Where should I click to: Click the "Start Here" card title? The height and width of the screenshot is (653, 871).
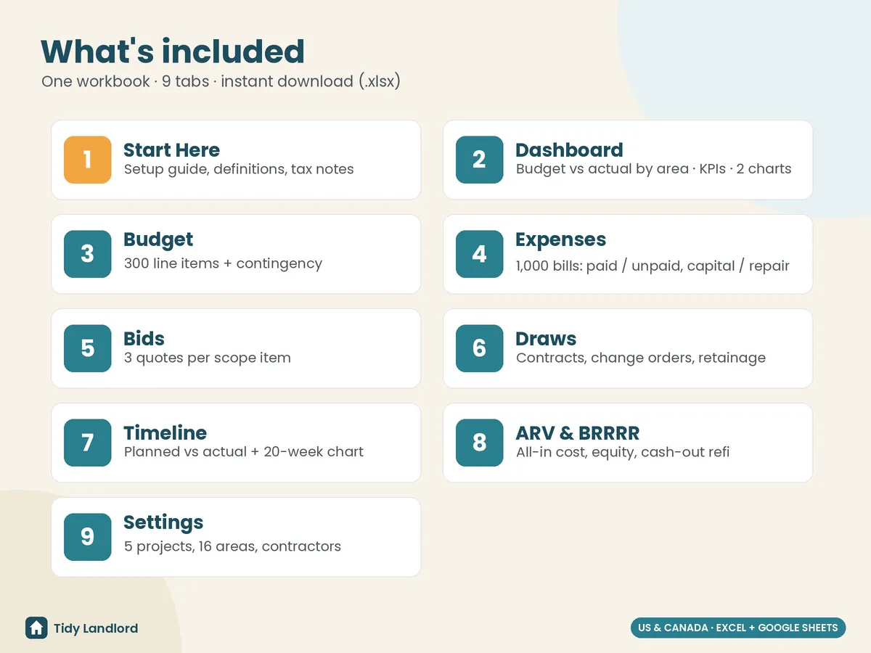click(x=171, y=150)
